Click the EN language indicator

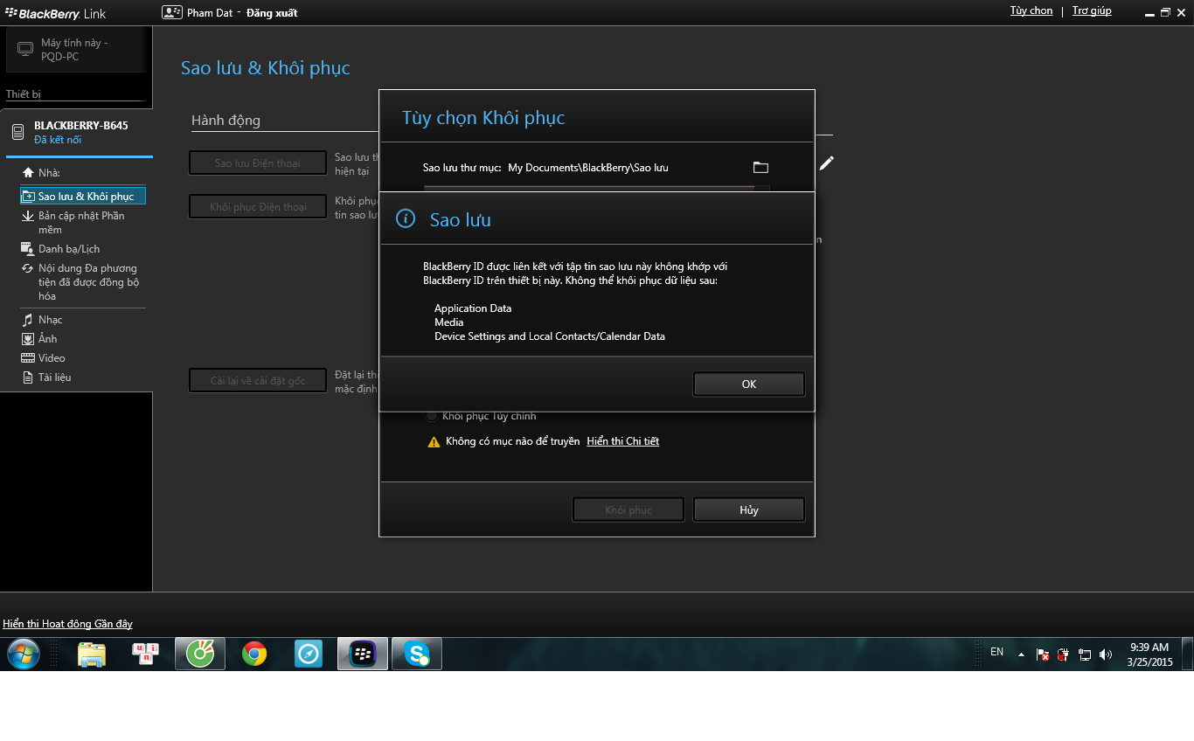coord(996,652)
